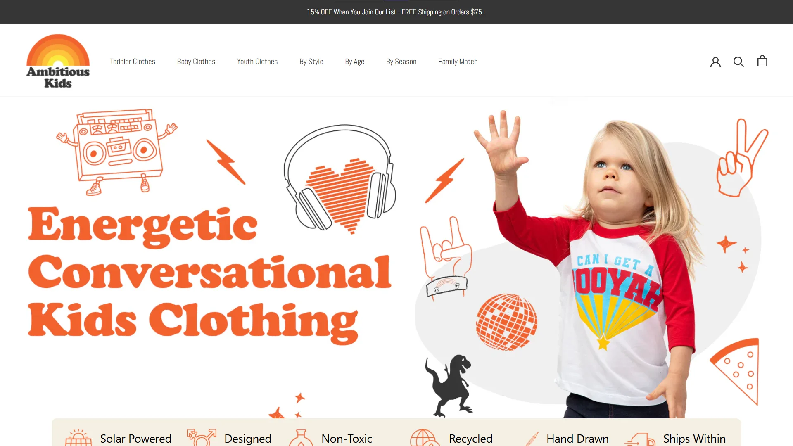This screenshot has width=793, height=446.
Task: Expand the By Season menu
Action: (x=401, y=62)
